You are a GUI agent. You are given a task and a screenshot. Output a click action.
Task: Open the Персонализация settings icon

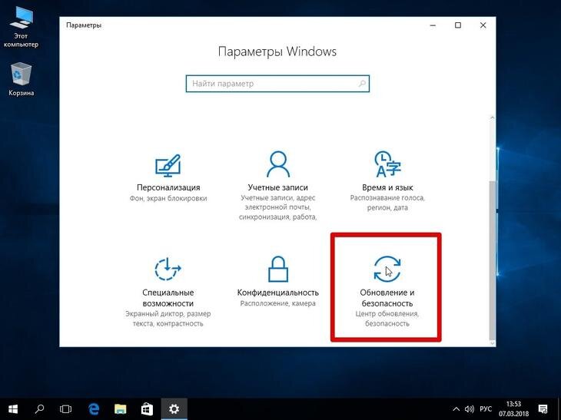point(168,166)
